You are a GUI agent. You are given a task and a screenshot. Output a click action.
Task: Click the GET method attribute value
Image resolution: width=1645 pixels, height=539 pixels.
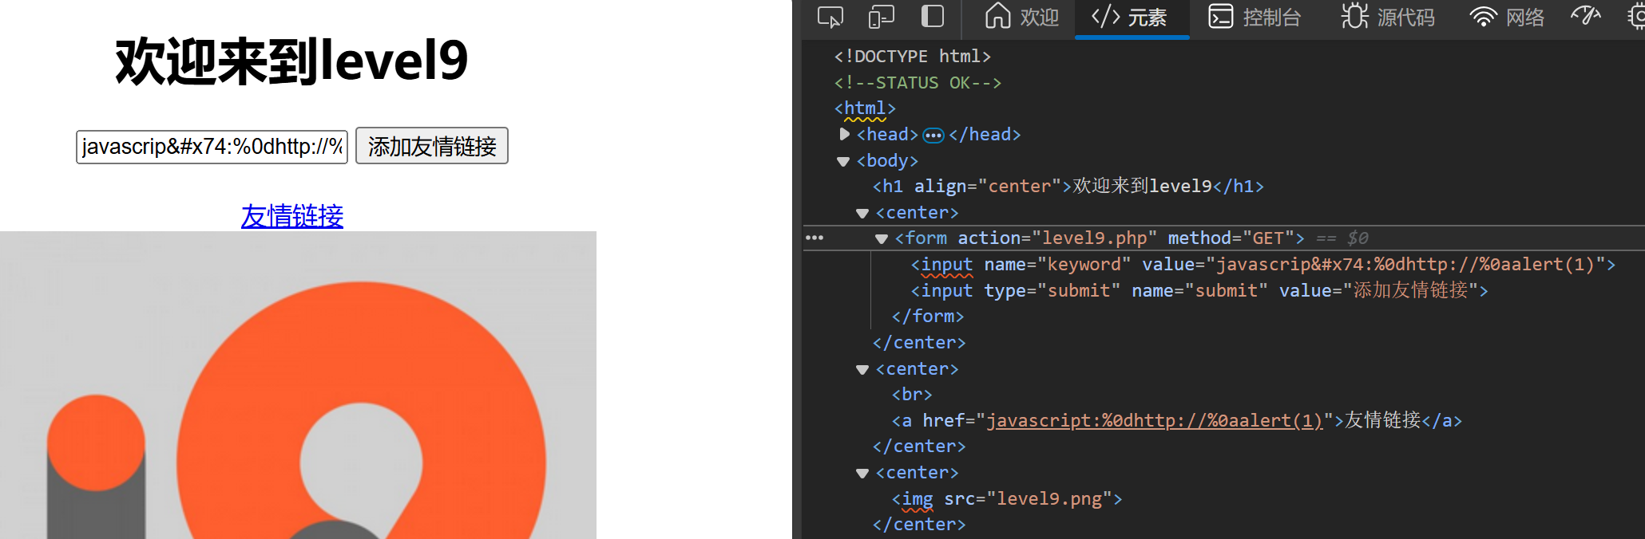point(1267,238)
